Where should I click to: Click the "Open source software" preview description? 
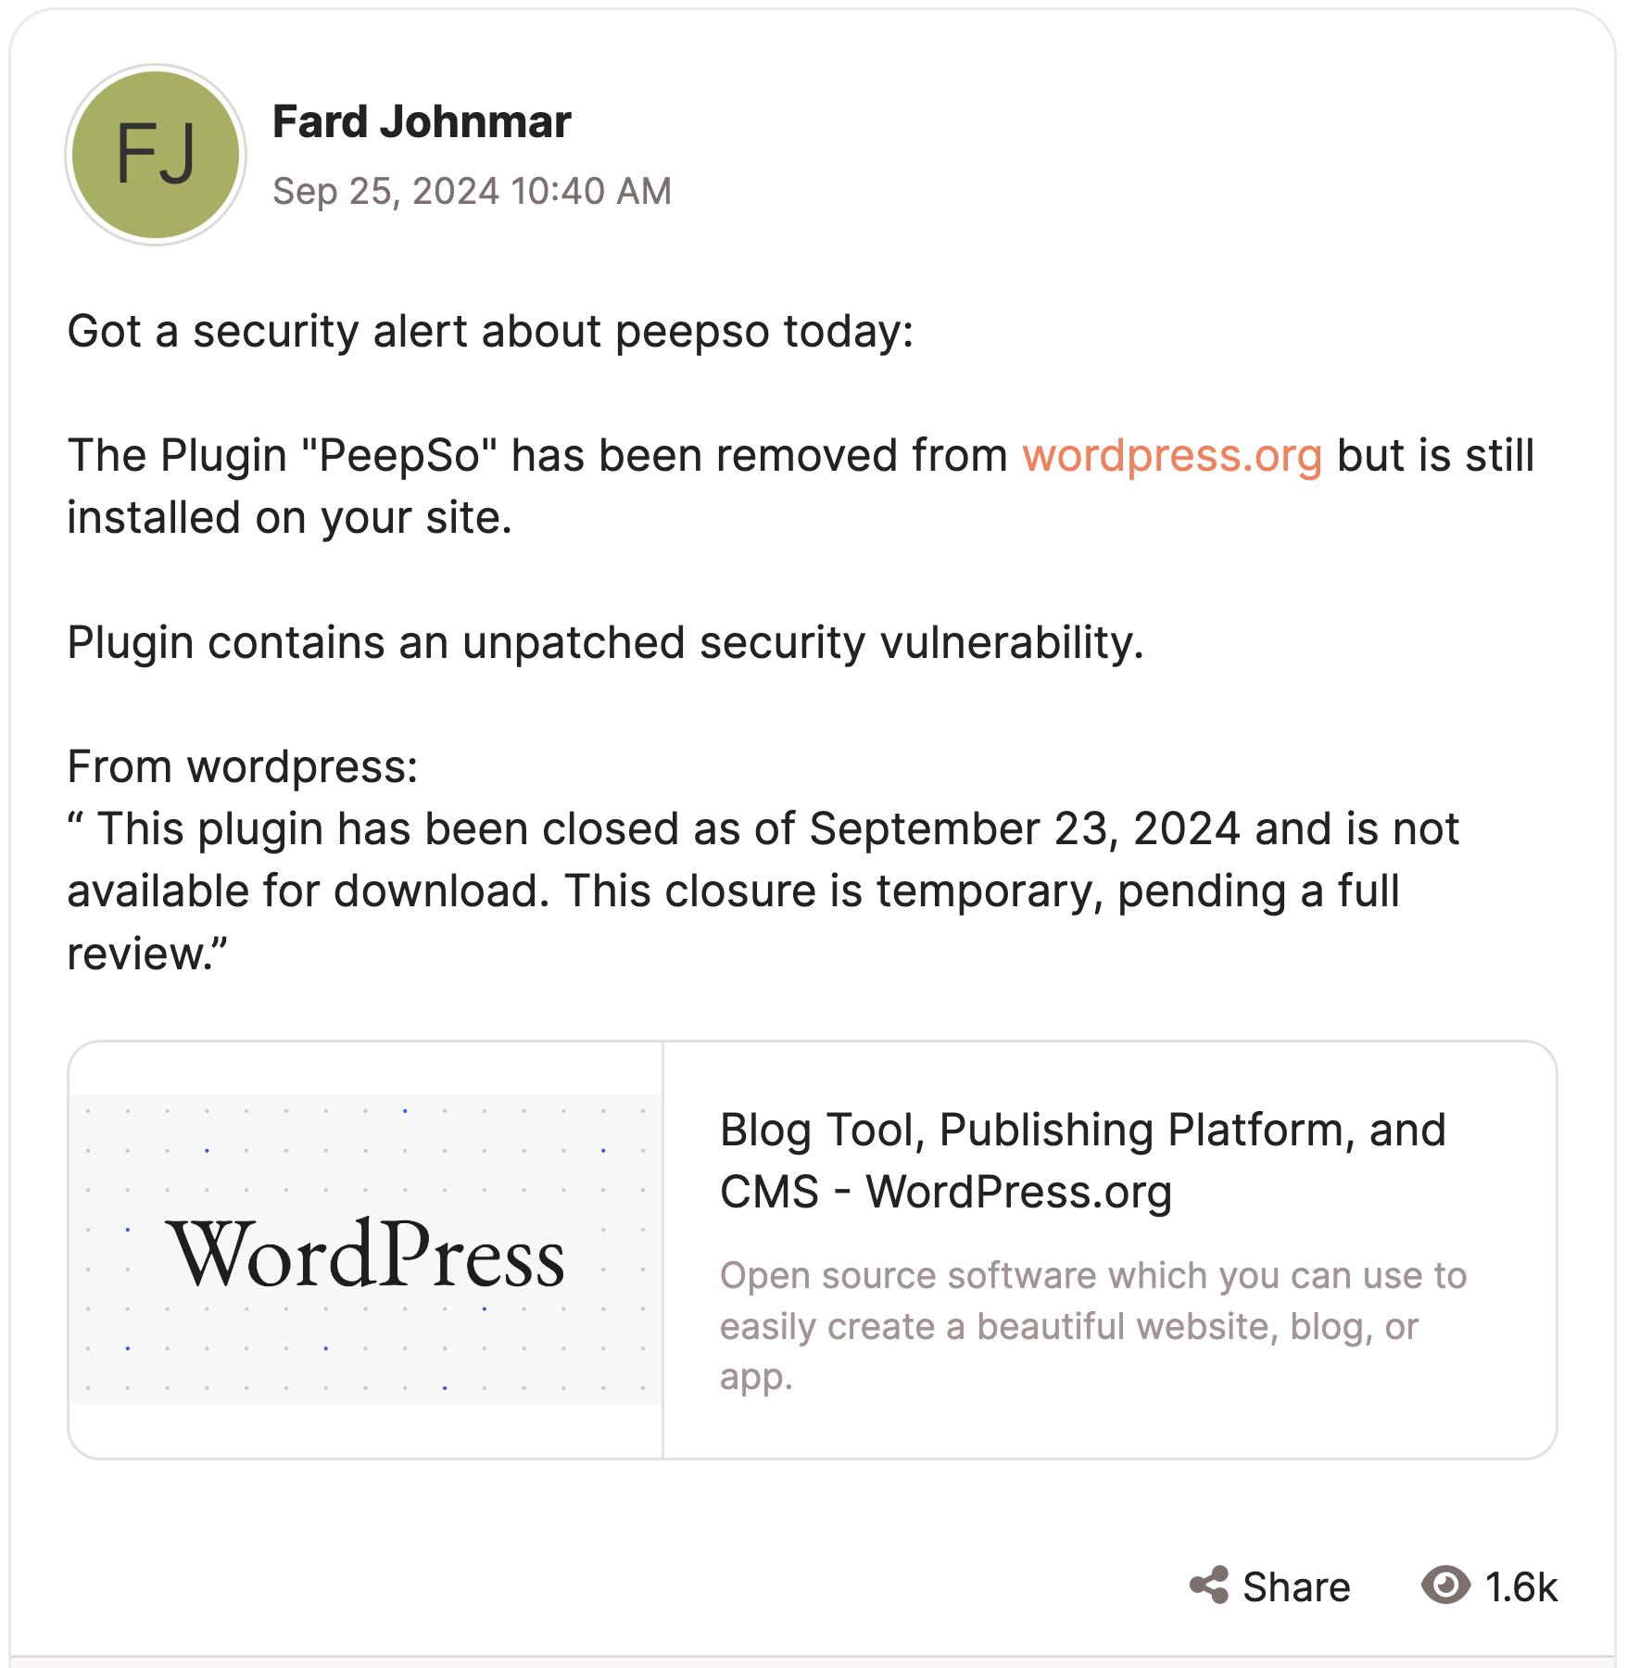pos(1093,1325)
